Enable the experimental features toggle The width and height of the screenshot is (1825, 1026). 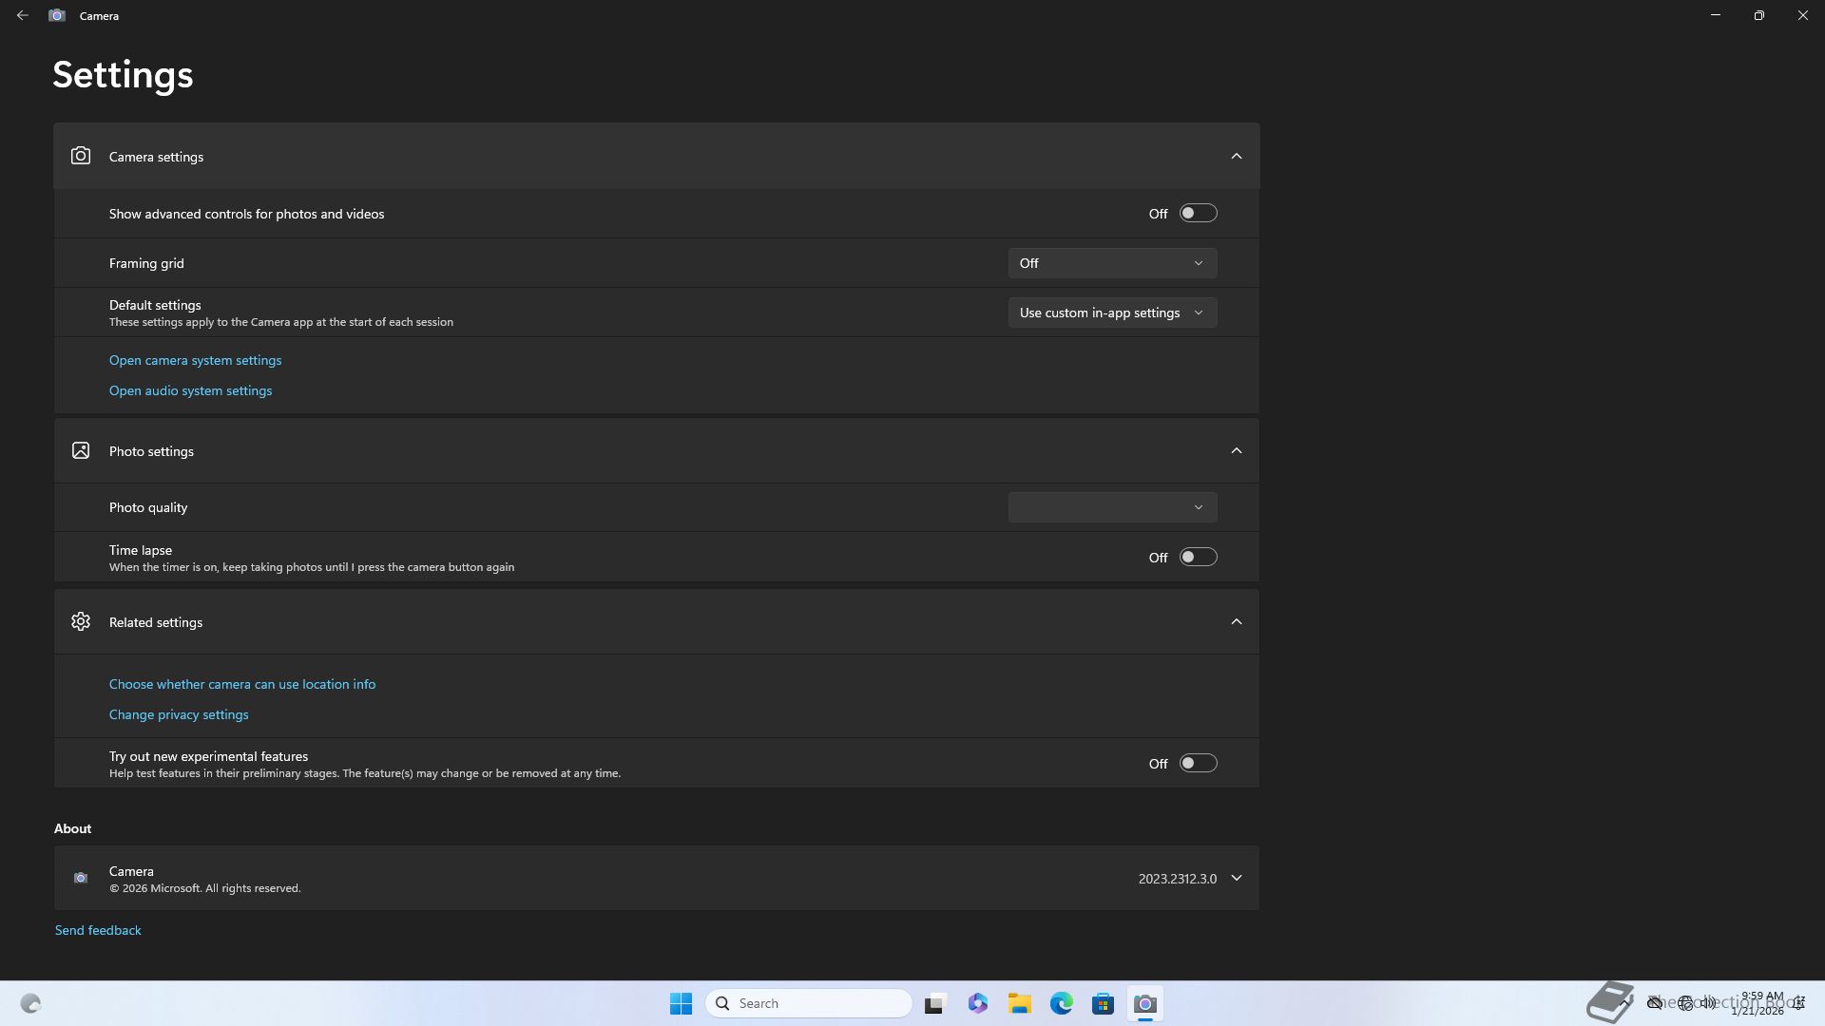click(1198, 763)
